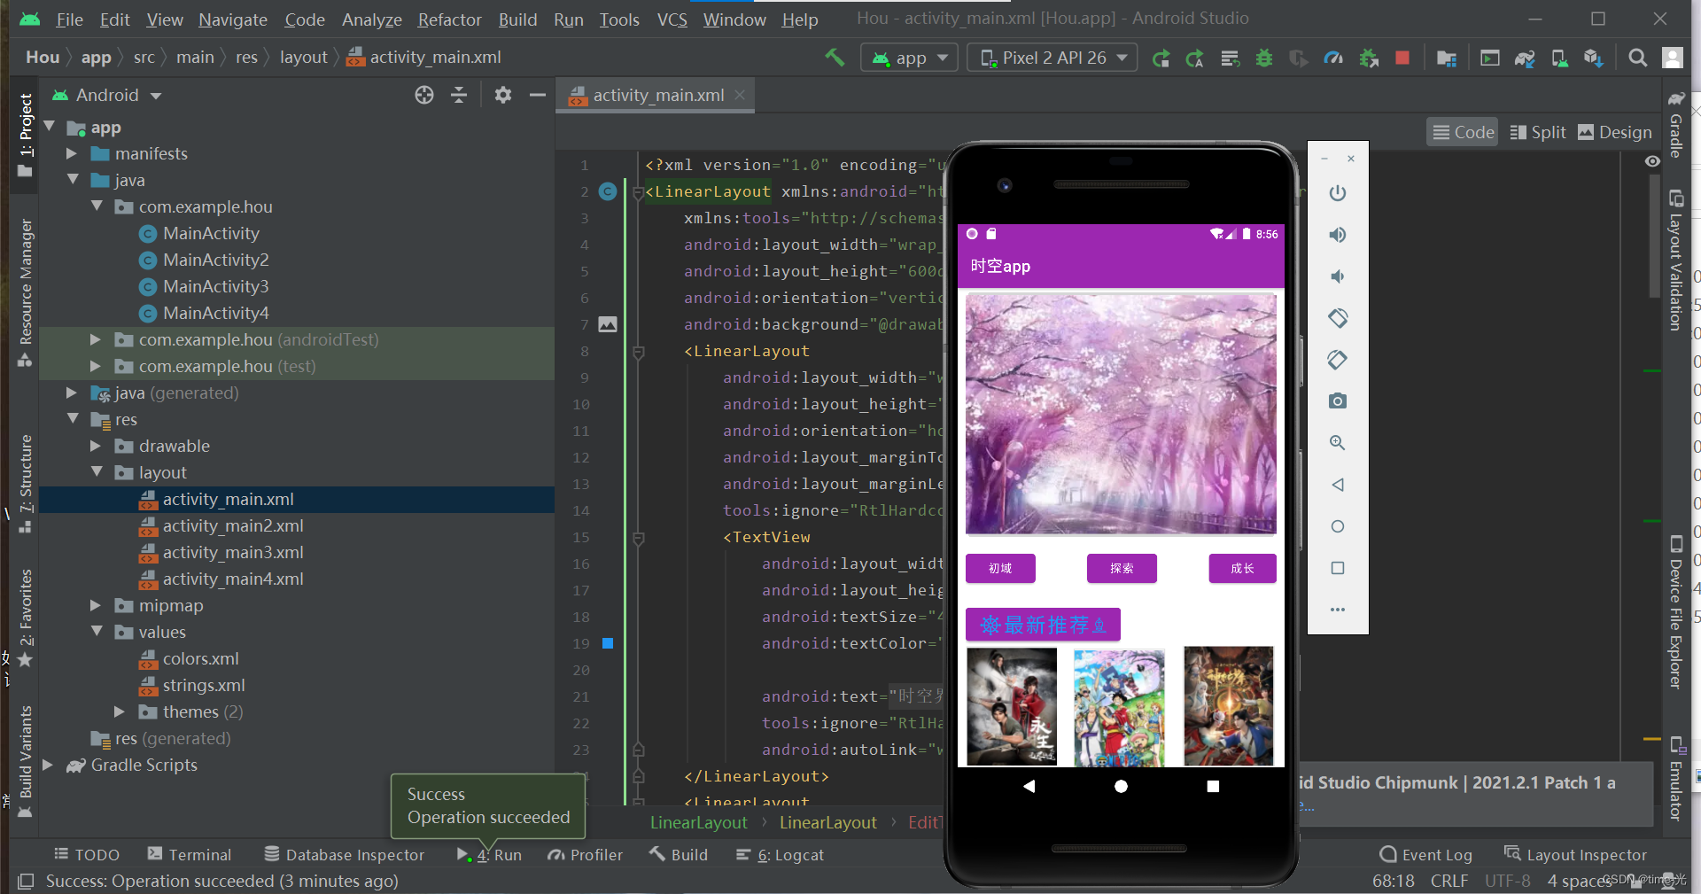Click the blue color swatch on line 19

[608, 643]
